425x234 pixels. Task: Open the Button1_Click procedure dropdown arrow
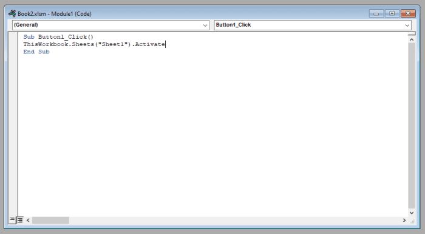[407, 25]
